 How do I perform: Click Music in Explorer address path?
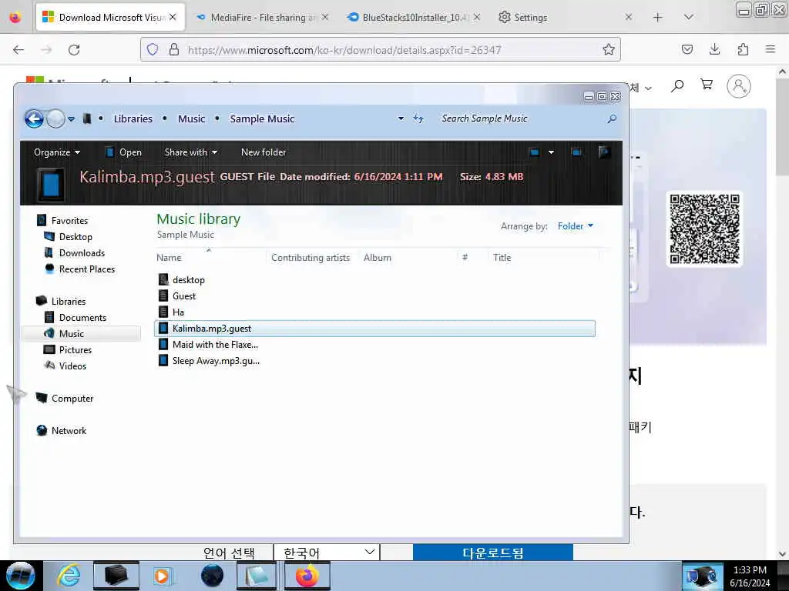[x=191, y=119]
